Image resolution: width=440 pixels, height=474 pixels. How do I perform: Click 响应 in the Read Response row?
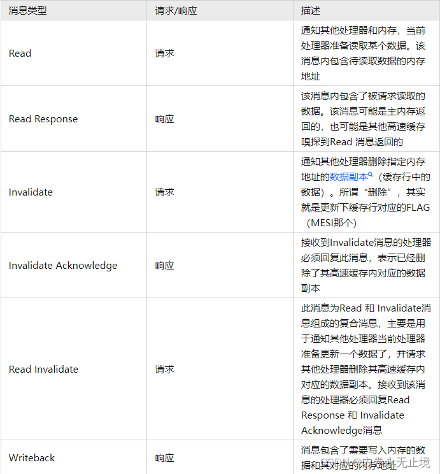click(x=165, y=118)
